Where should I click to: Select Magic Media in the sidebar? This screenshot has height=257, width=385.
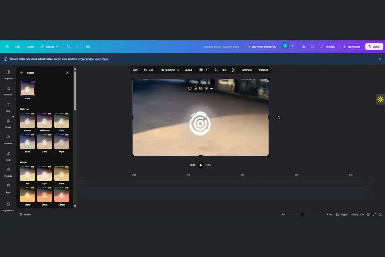8,206
